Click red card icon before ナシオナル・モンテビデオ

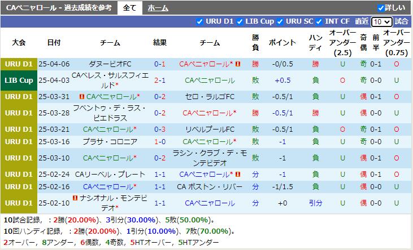point(75,198)
